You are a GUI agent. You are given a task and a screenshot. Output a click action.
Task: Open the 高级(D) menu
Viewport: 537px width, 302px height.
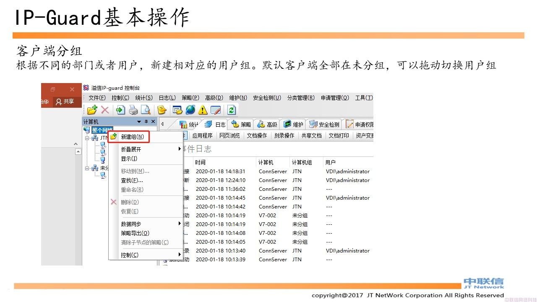pyautogui.click(x=214, y=98)
